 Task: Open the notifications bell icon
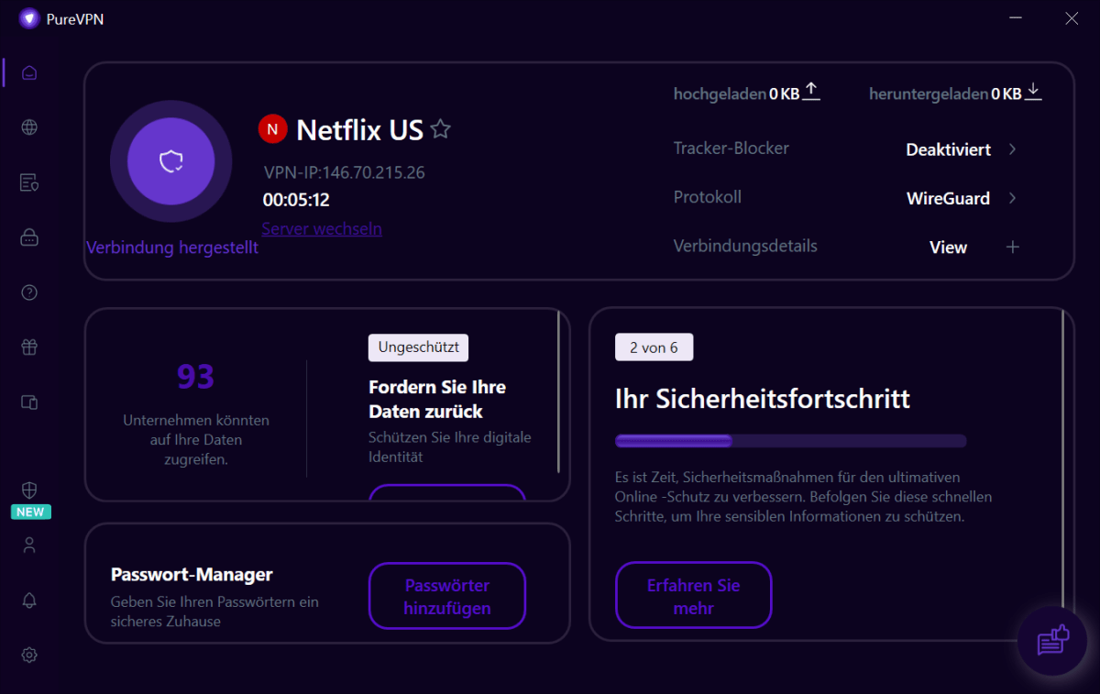tap(29, 600)
